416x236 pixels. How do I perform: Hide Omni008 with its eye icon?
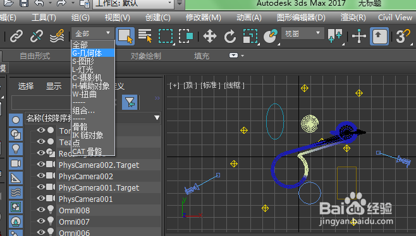(x=41, y=209)
